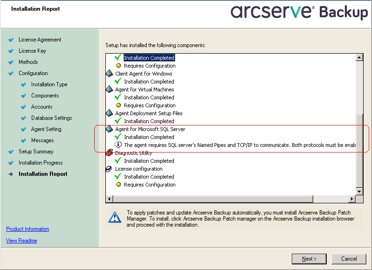Click the checkmark icon beside Setup Summary
The height and width of the screenshot is (270, 372).
click(x=11, y=152)
